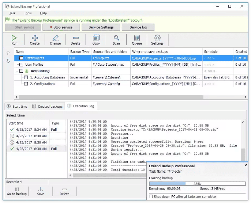Screen dimensions: 251x203
Task: Click the log's left scroll arrow
Action: (x=71, y=175)
